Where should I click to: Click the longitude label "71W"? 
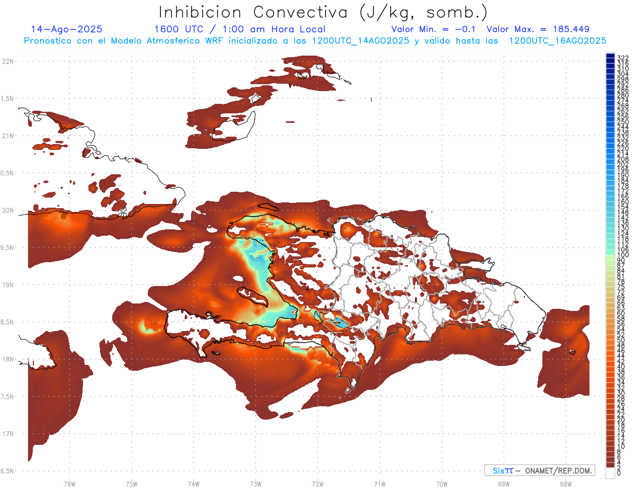pyautogui.click(x=379, y=484)
